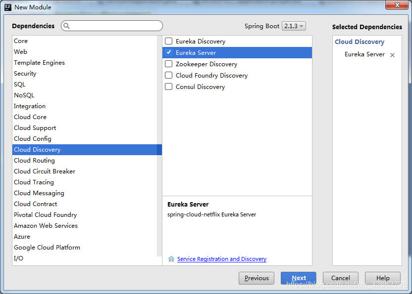Select Eureka Server in Selected Dependencies
Viewport: 412px width, 294px height.
pos(364,54)
